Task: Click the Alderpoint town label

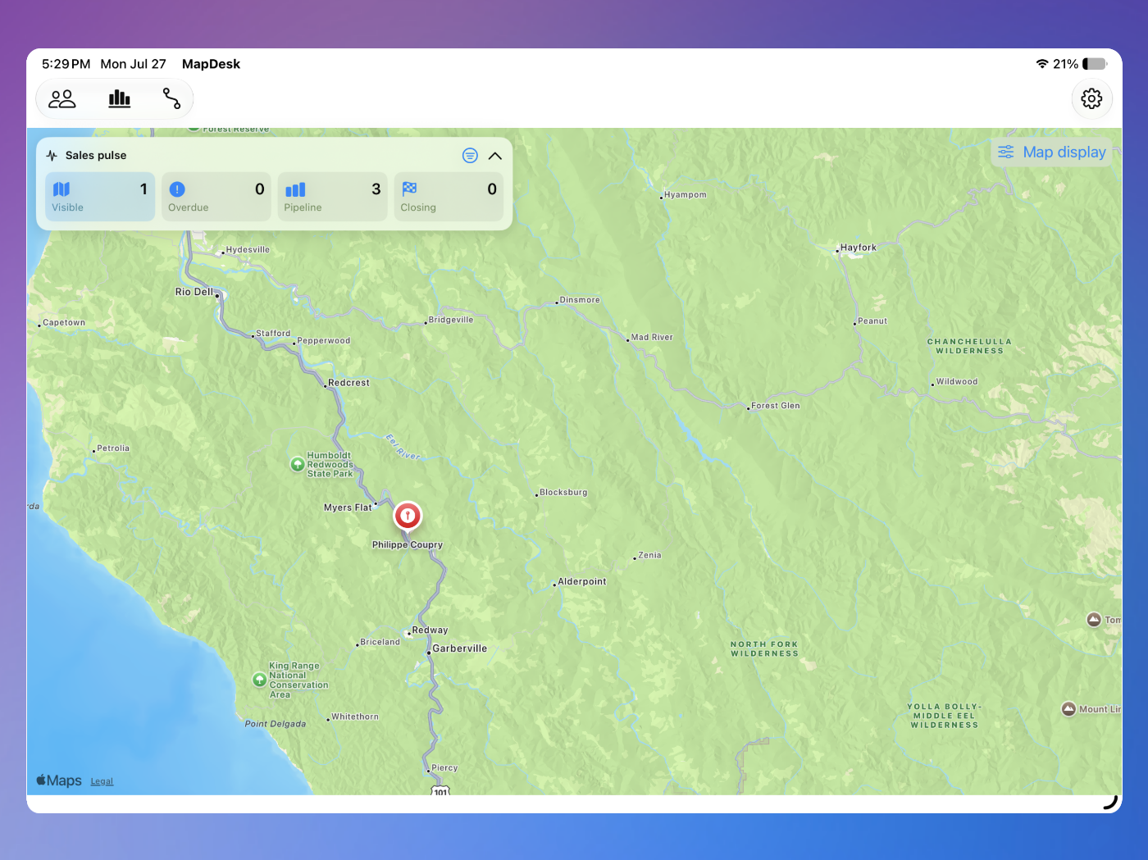Action: click(582, 582)
